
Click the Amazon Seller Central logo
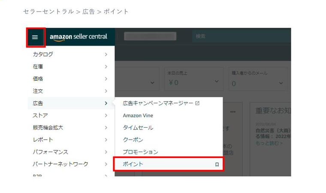tap(78, 37)
